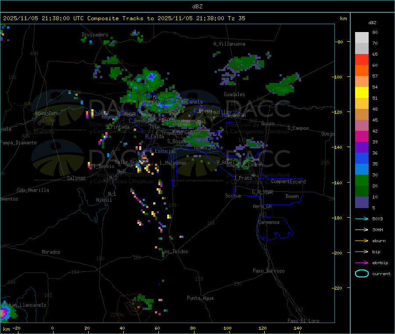Click the 80 dBZ white color swatch
Screen dimensions: 395x334
point(362,38)
